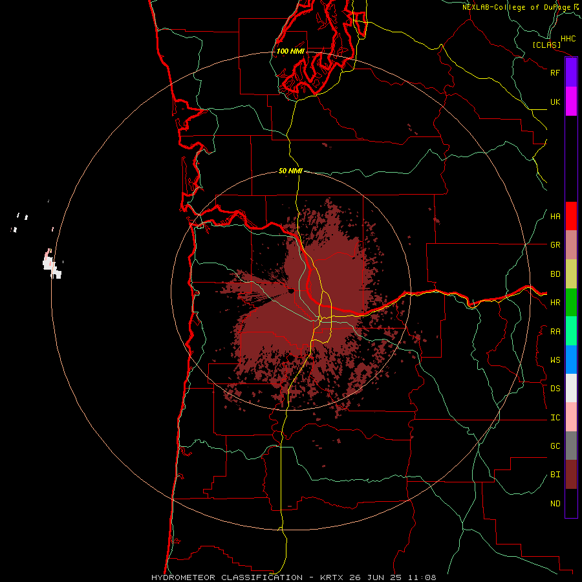Click the 26 JUN 25 date text
This screenshot has width=582, height=582.
coord(375,577)
